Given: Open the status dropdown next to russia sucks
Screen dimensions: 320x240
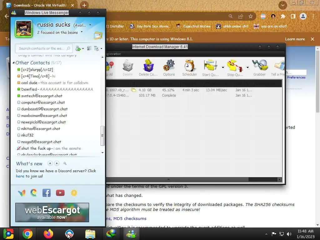Looking at the screenshot, I should [x=90, y=25].
